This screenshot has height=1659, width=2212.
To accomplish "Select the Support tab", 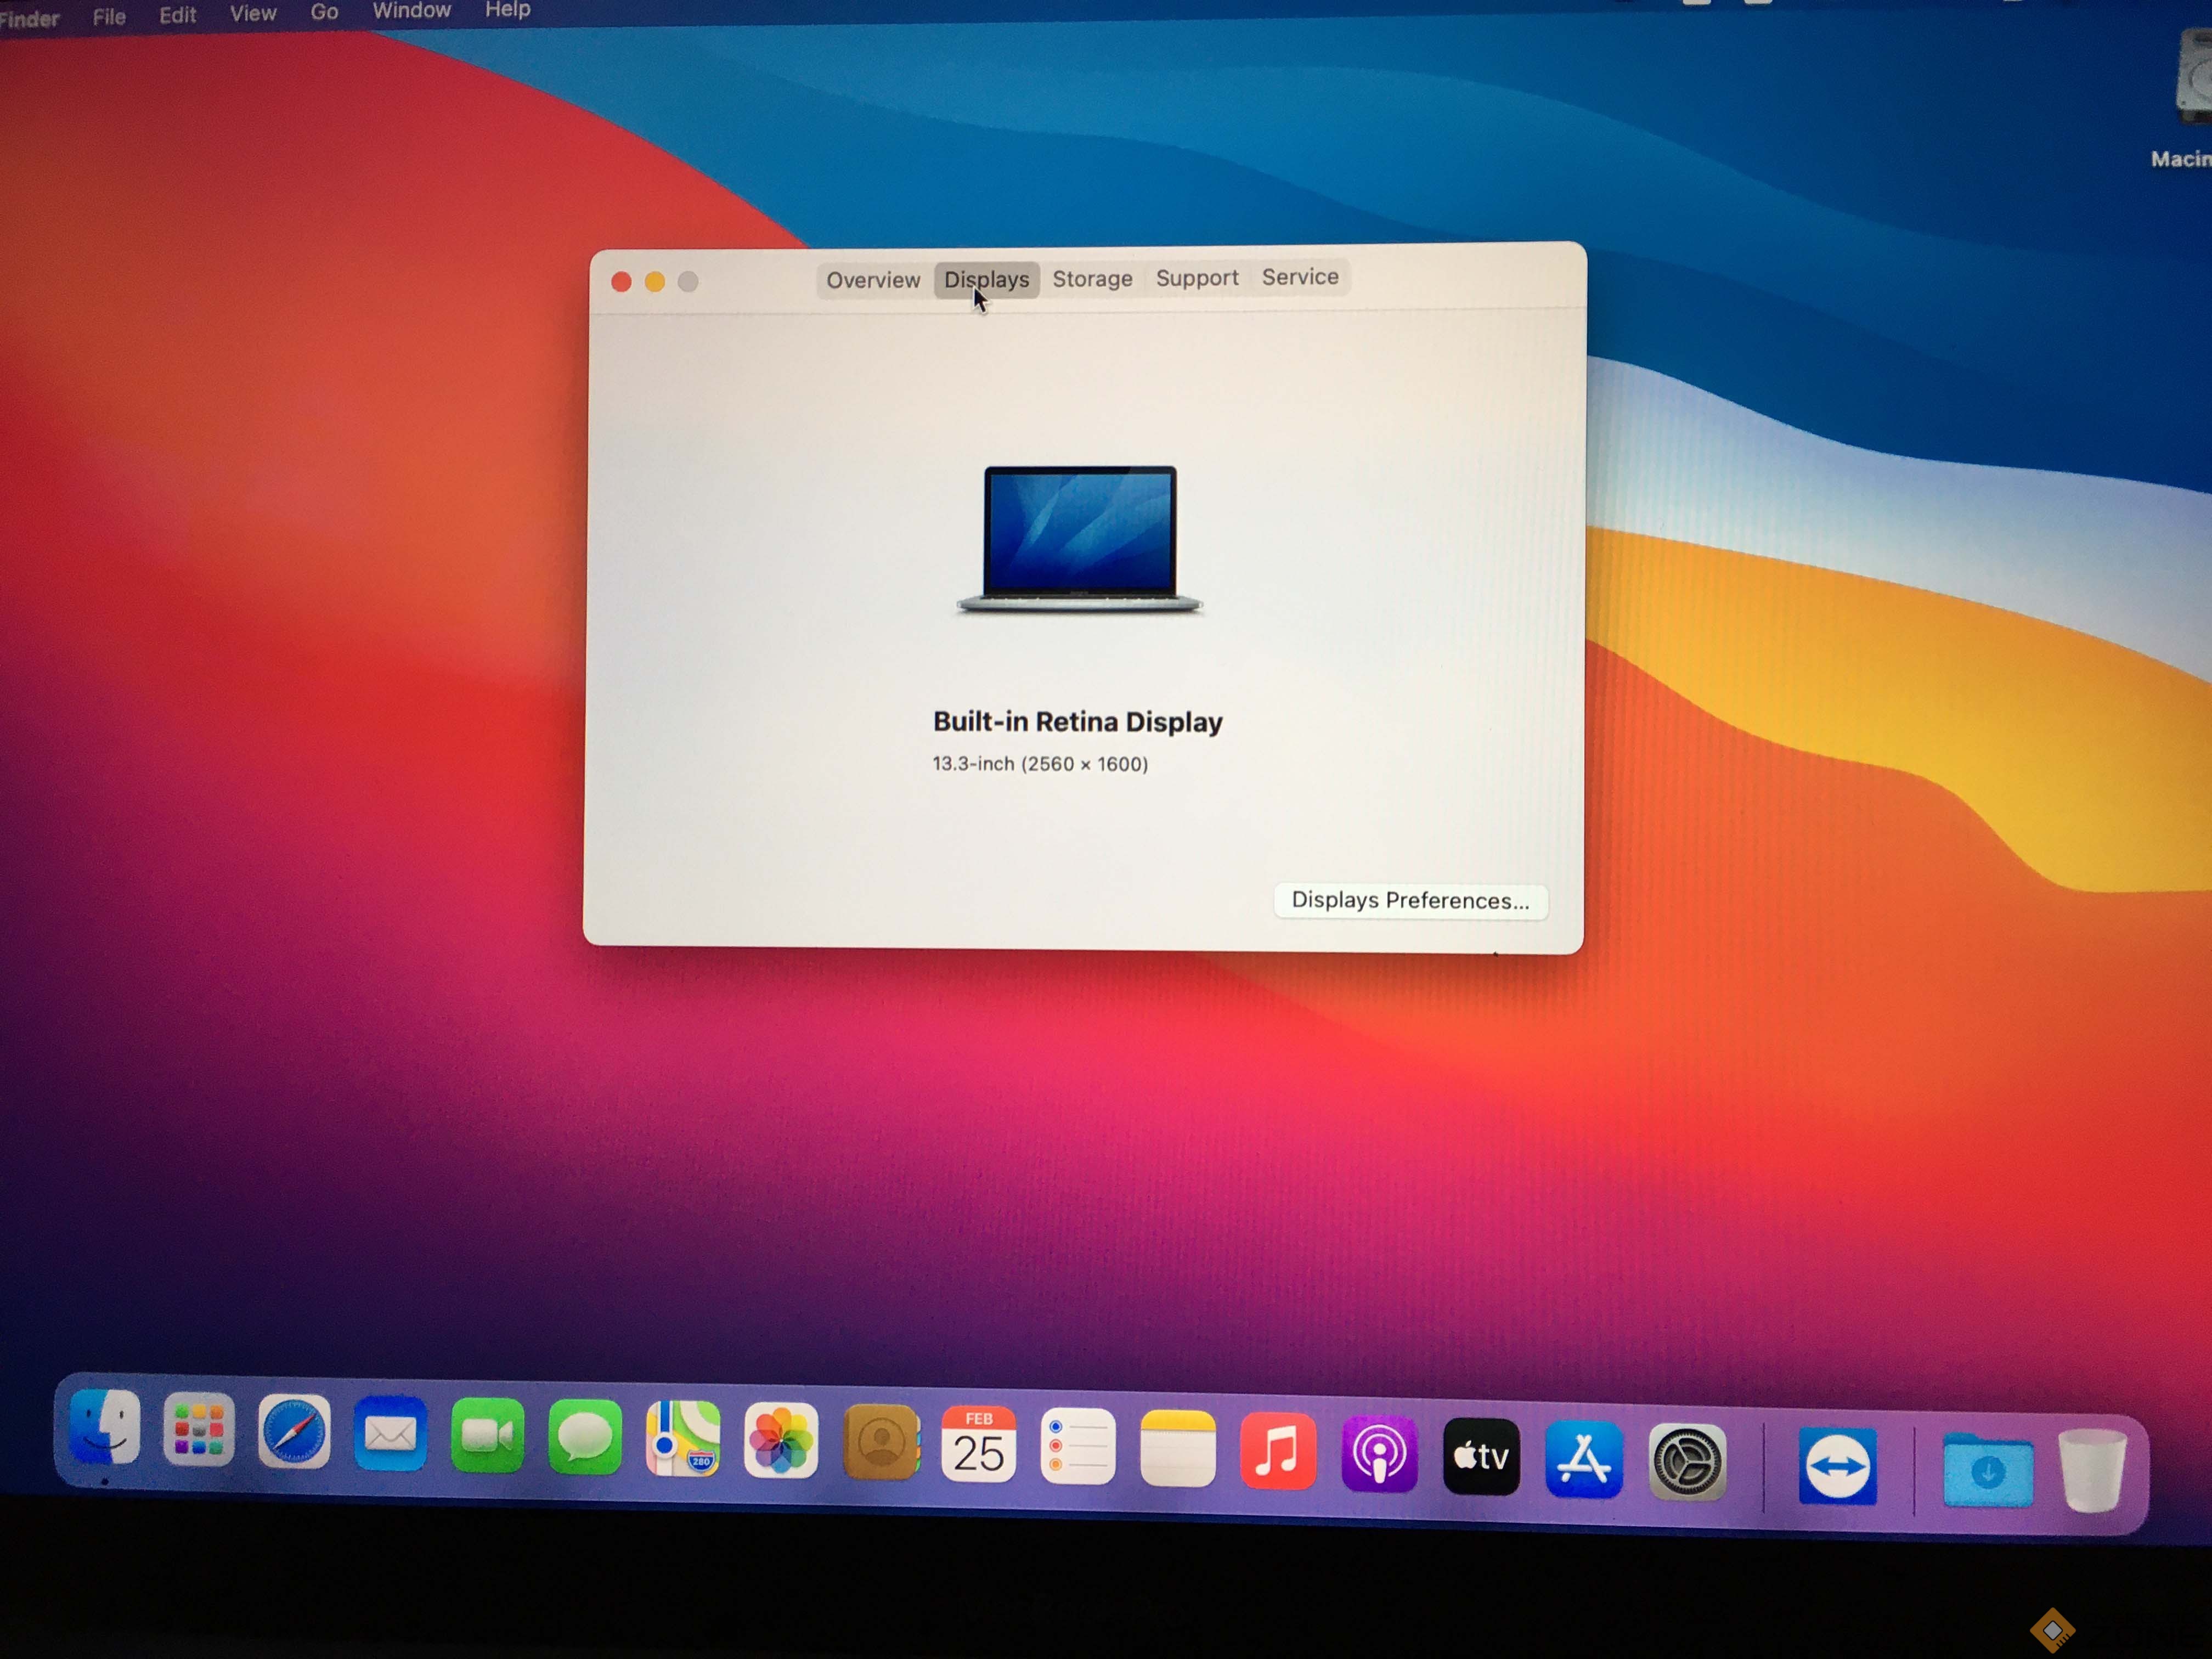I will [1196, 278].
